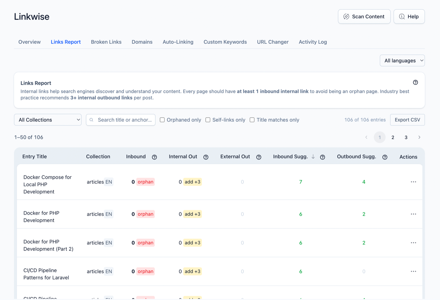Open the URL Changer tab
This screenshot has width=440, height=300.
coord(273,42)
